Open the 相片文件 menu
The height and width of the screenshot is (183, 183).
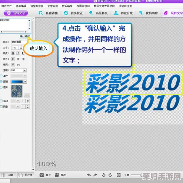pos(6,6)
